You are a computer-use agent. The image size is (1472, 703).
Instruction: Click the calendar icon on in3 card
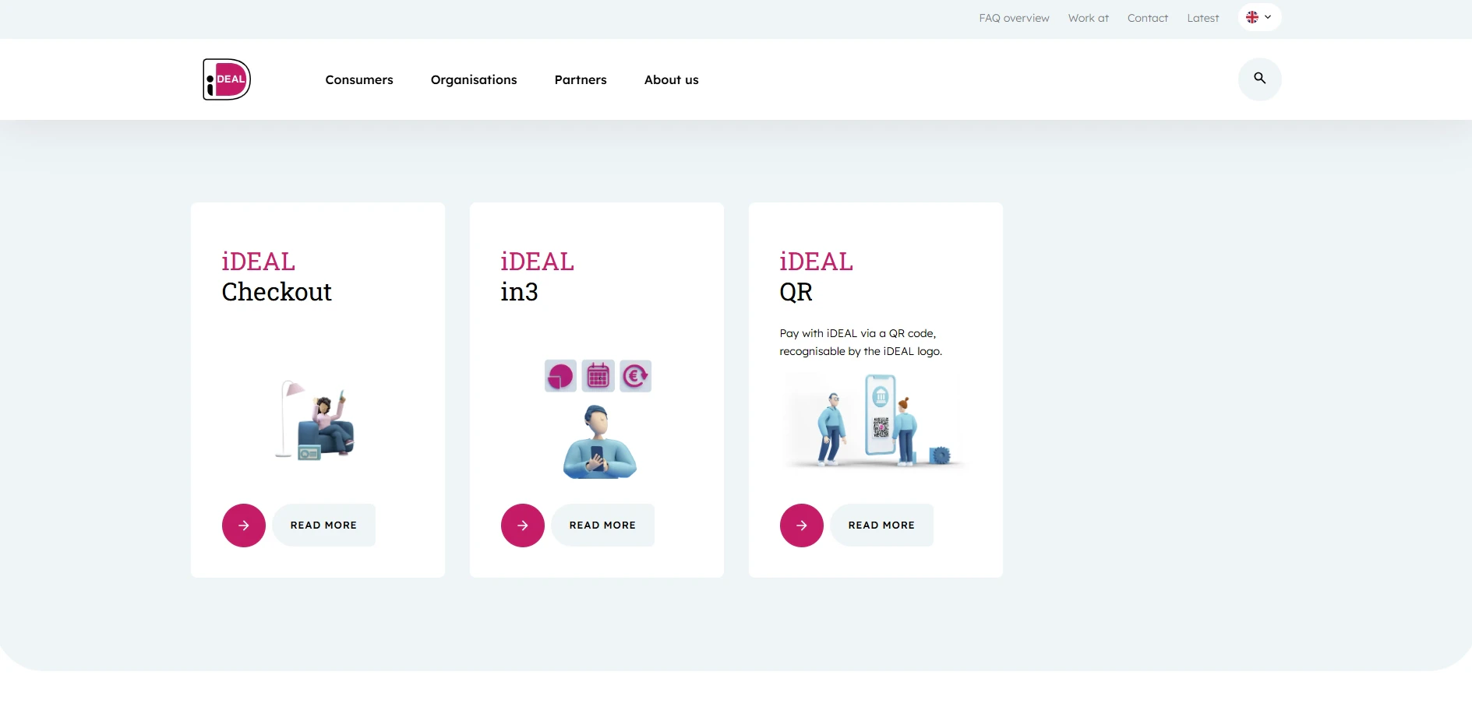click(x=598, y=376)
